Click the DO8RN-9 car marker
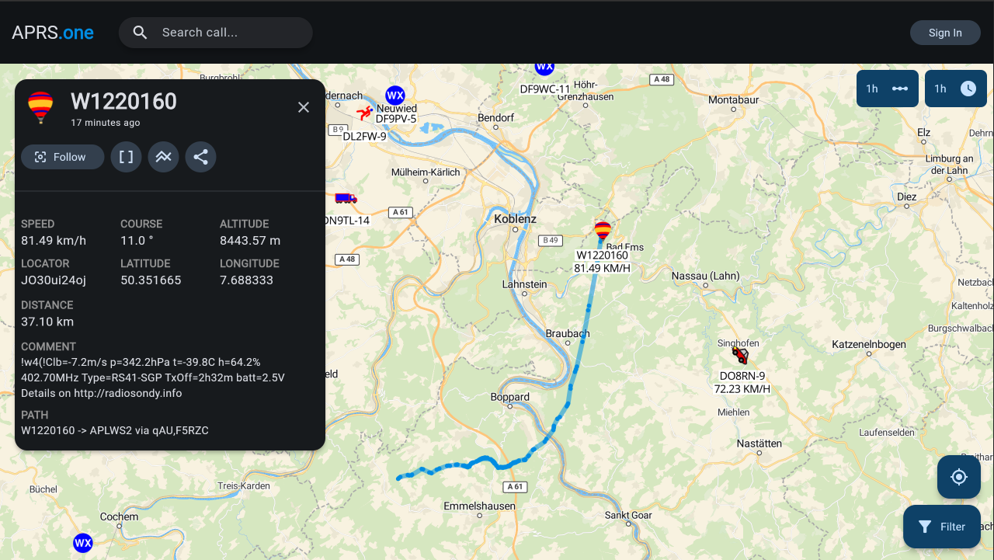The image size is (994, 560). point(740,356)
